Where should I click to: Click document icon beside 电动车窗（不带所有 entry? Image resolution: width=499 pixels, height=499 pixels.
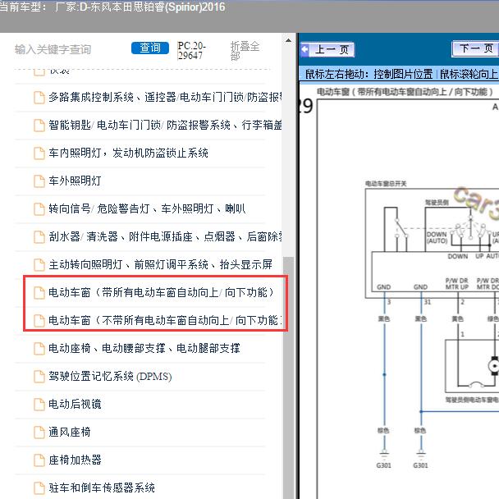point(39,320)
